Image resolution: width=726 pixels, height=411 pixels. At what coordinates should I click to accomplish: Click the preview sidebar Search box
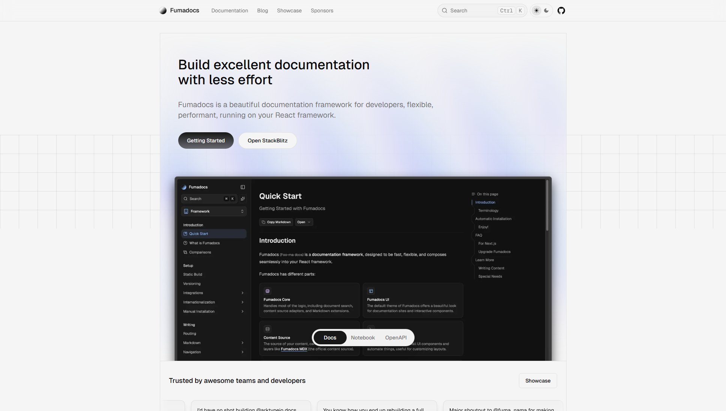[x=209, y=199]
